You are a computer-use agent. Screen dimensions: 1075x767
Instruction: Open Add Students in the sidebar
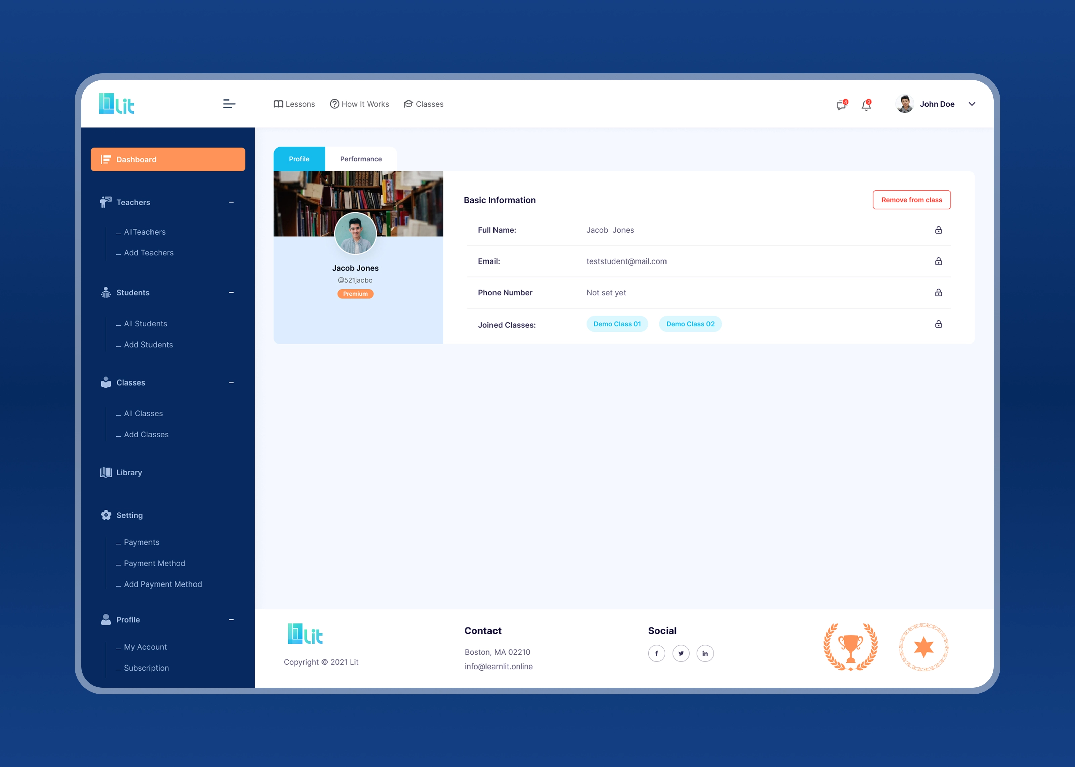click(x=148, y=345)
